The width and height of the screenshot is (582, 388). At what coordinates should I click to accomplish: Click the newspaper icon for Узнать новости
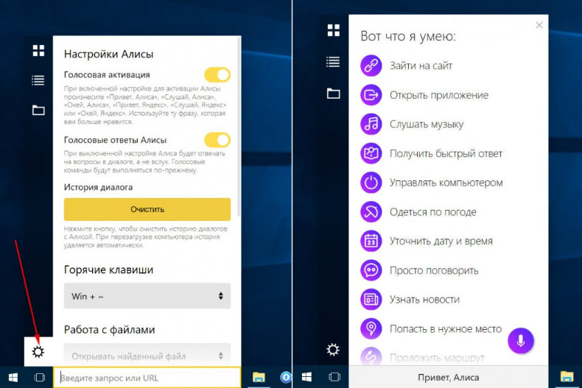[371, 300]
